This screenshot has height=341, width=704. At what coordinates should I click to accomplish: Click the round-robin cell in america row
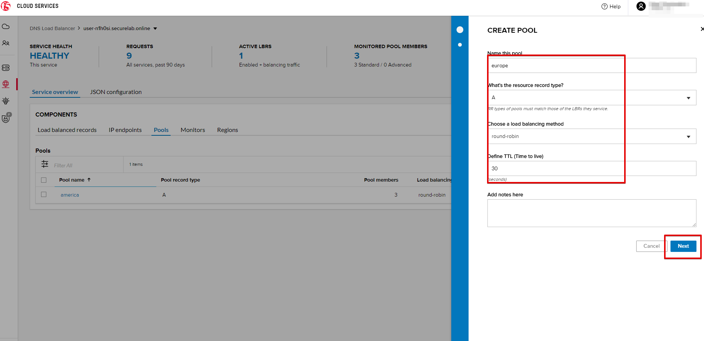point(432,195)
